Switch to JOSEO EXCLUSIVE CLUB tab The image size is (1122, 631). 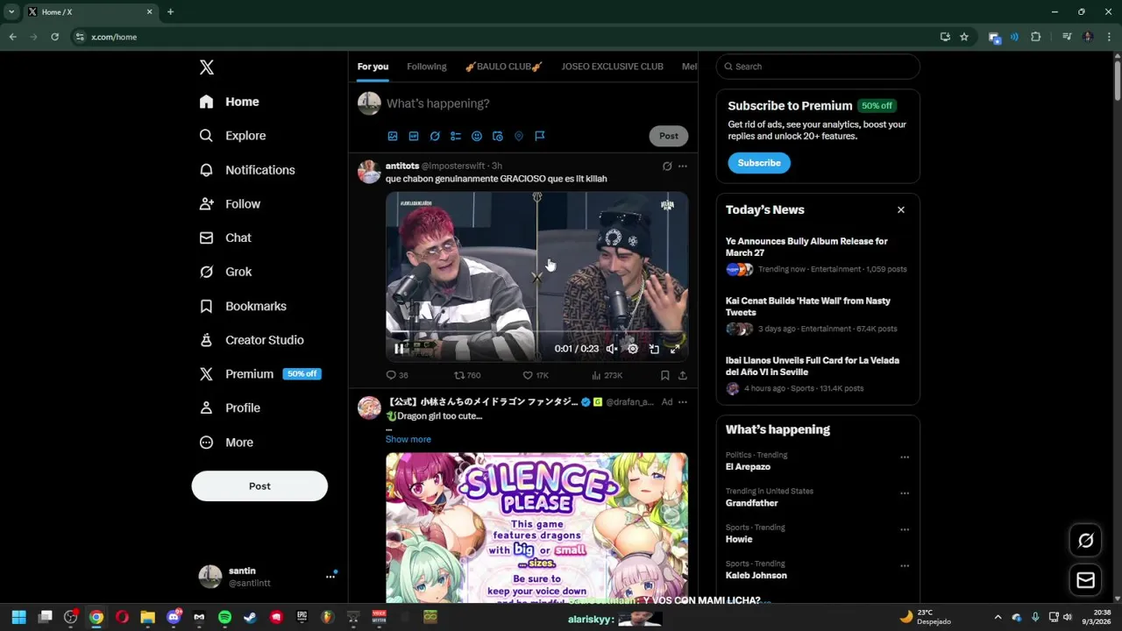pos(612,67)
